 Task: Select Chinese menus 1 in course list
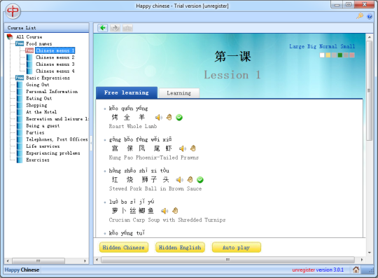coord(55,50)
